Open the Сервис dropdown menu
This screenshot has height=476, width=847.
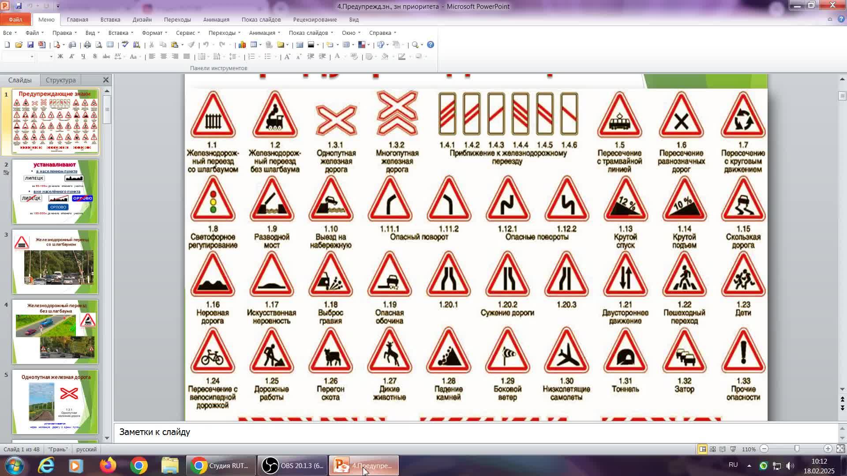(x=187, y=33)
